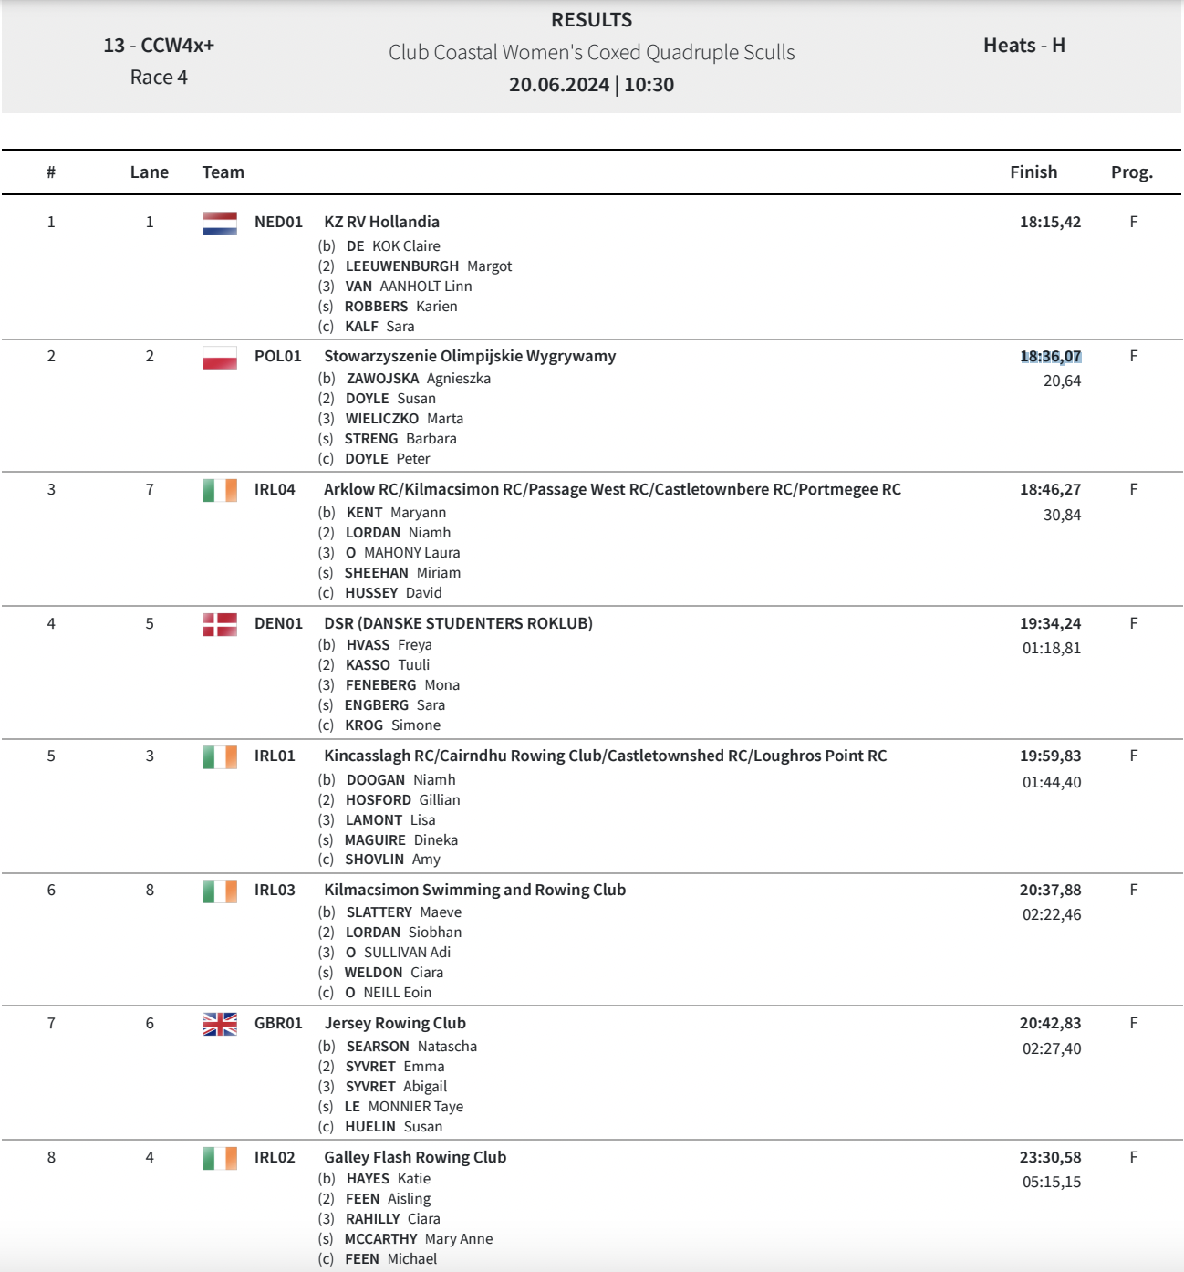
Task: Click the Poland flag icon for POL01
Action: pyautogui.click(x=220, y=357)
